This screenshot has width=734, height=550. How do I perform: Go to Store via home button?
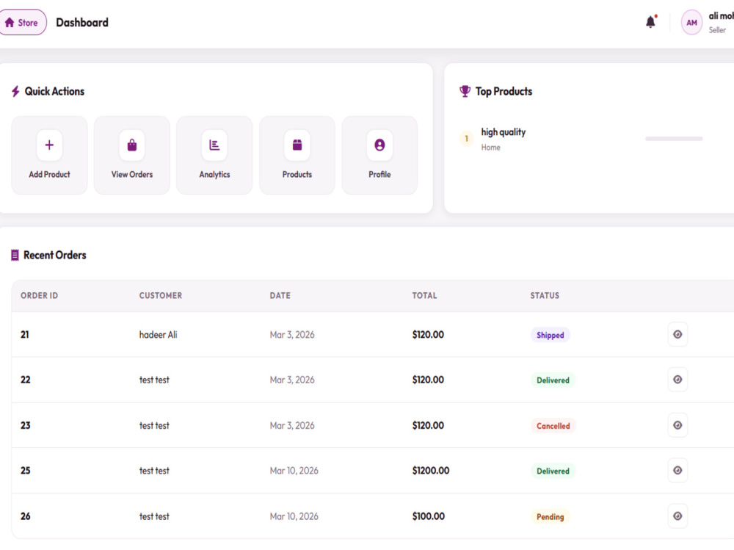tap(23, 23)
